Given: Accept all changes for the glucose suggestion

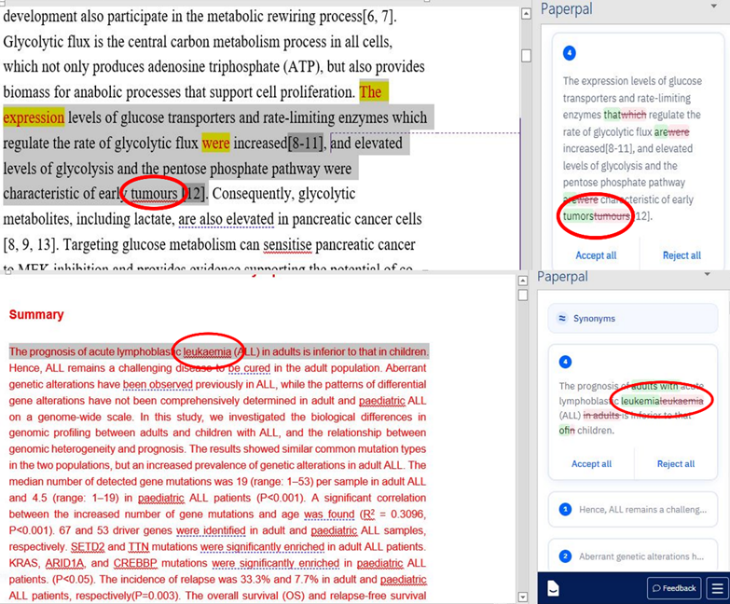Looking at the screenshot, I should click(596, 255).
